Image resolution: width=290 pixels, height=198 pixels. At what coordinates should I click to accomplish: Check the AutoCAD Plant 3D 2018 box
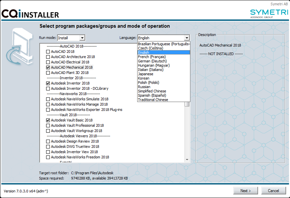tap(48, 73)
